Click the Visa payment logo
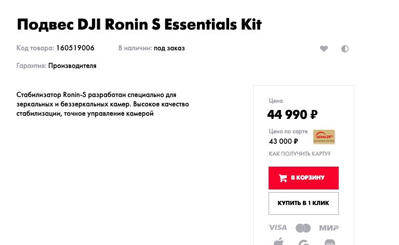 (x=277, y=227)
